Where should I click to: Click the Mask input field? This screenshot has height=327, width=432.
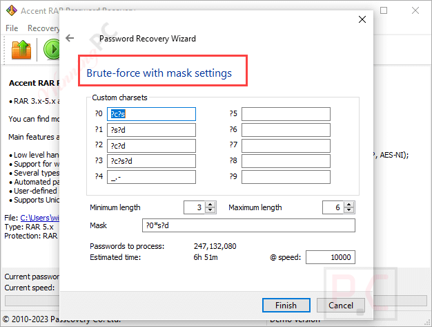pyautogui.click(x=248, y=225)
